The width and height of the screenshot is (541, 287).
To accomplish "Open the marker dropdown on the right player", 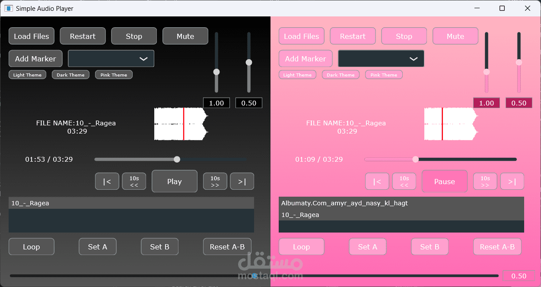I will pos(381,58).
